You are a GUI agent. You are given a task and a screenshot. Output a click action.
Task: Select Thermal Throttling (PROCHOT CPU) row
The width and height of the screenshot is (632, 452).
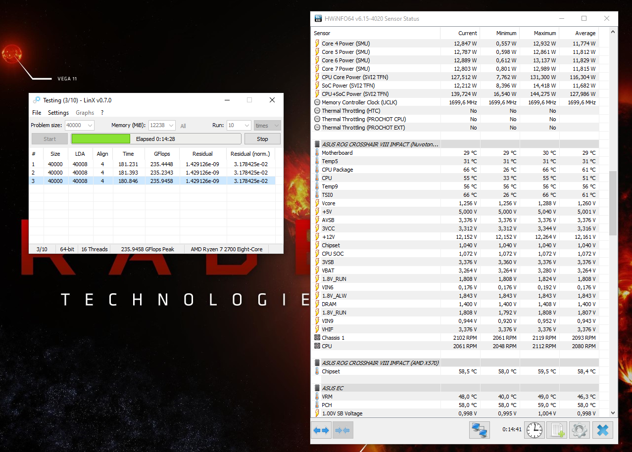[x=455, y=119]
